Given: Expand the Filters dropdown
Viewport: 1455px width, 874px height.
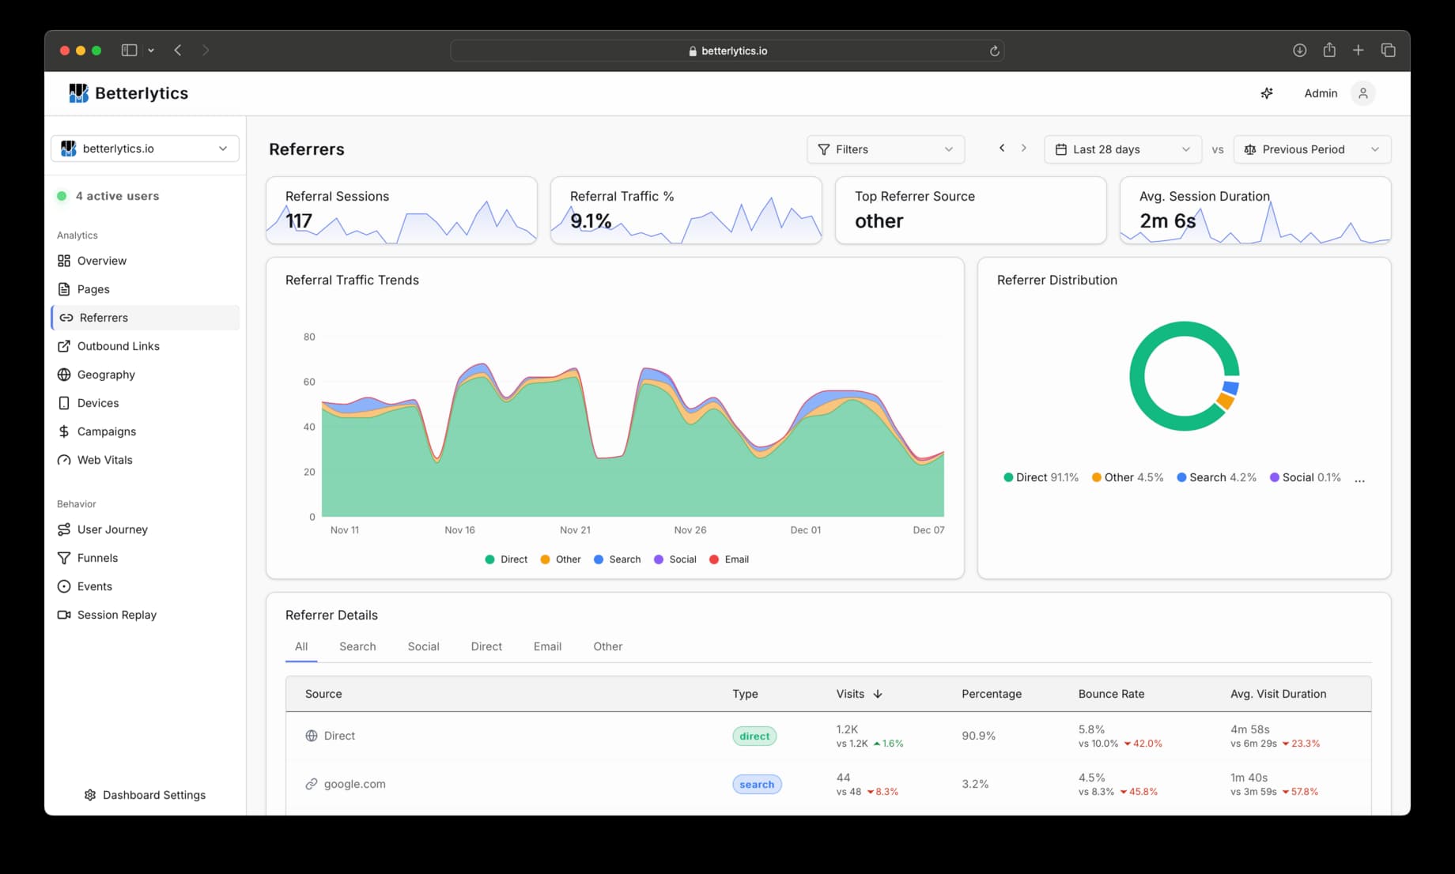Looking at the screenshot, I should click(885, 149).
